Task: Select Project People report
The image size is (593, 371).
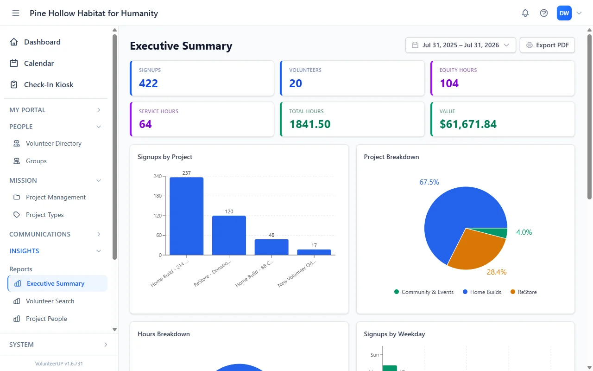Action: pos(57,319)
